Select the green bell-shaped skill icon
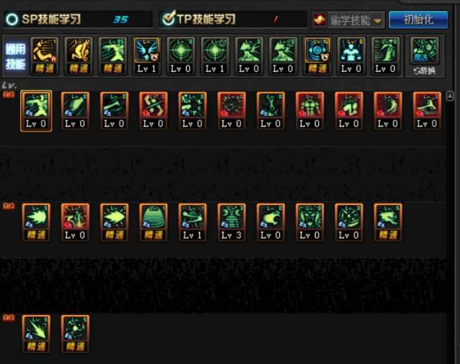This screenshot has height=364, width=460. pos(153,222)
